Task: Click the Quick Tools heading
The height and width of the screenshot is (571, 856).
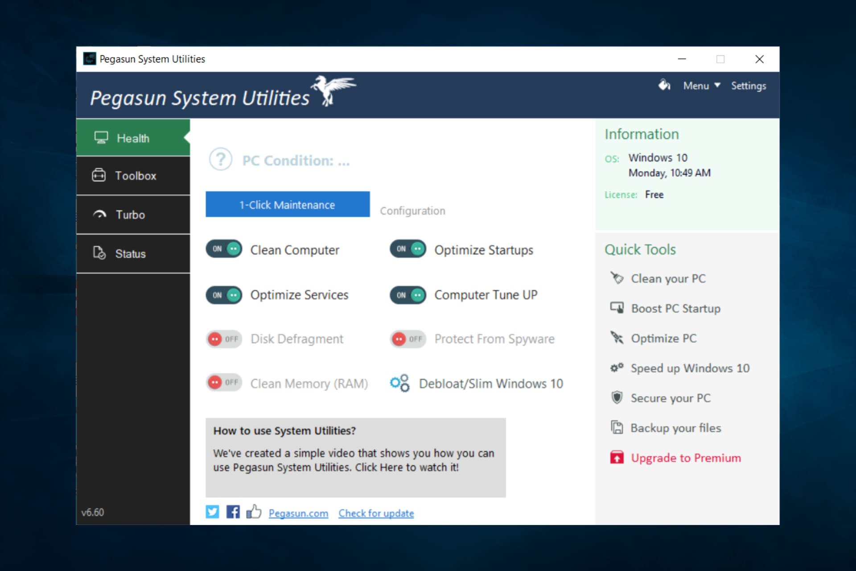Action: tap(640, 249)
